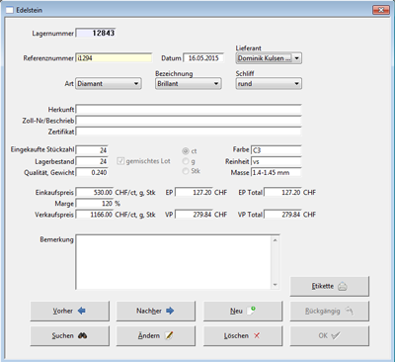
Task: Click the Marge field showing 120
Action: 95,204
